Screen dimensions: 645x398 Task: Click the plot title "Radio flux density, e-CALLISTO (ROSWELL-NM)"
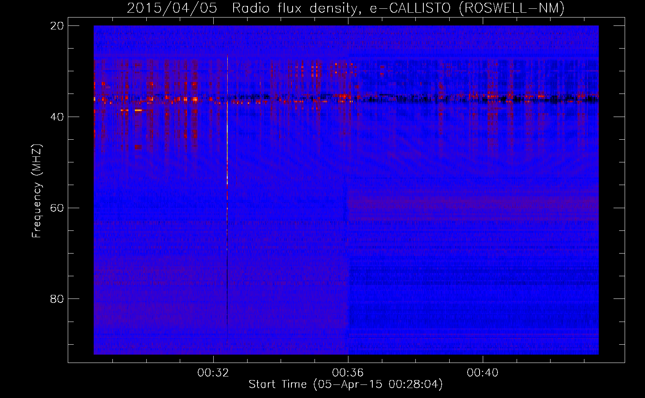pyautogui.click(x=398, y=8)
